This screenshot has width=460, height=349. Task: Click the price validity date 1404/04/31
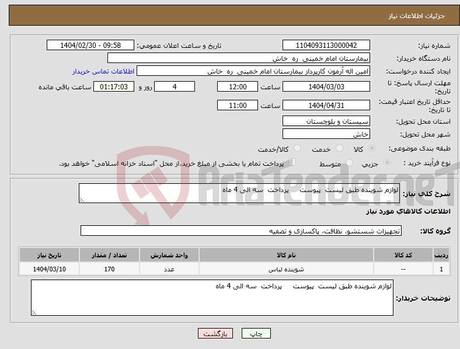326,105
